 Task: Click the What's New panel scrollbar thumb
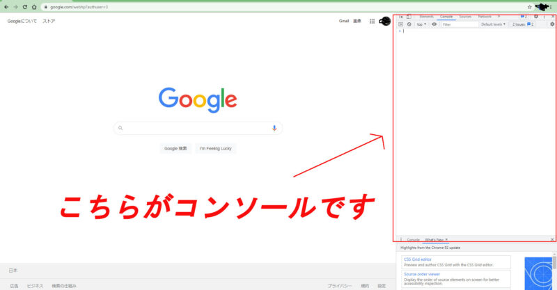pyautogui.click(x=554, y=262)
